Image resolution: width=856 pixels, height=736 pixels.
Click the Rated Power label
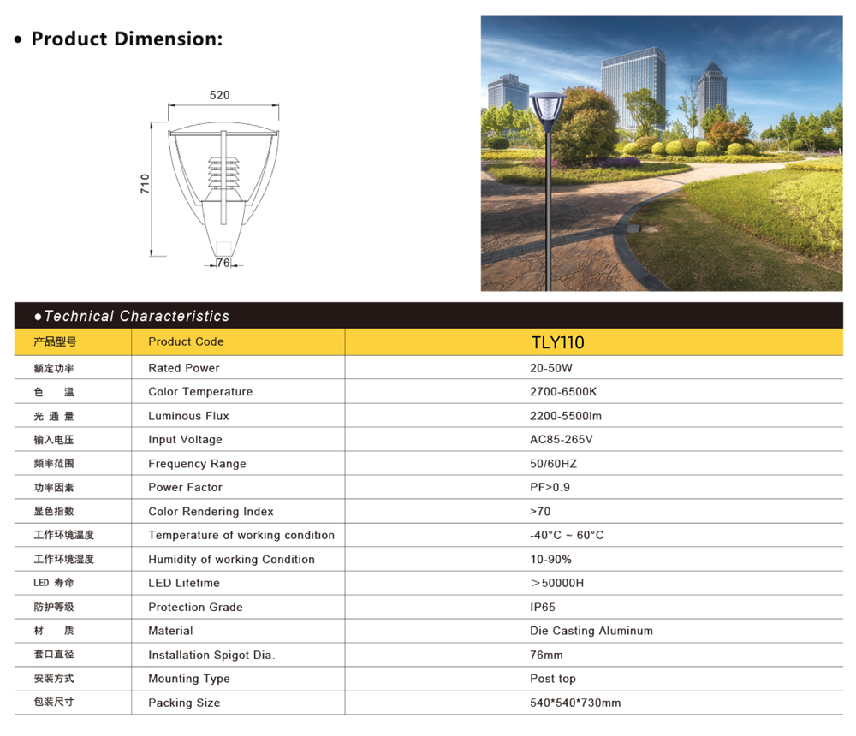coord(184,368)
